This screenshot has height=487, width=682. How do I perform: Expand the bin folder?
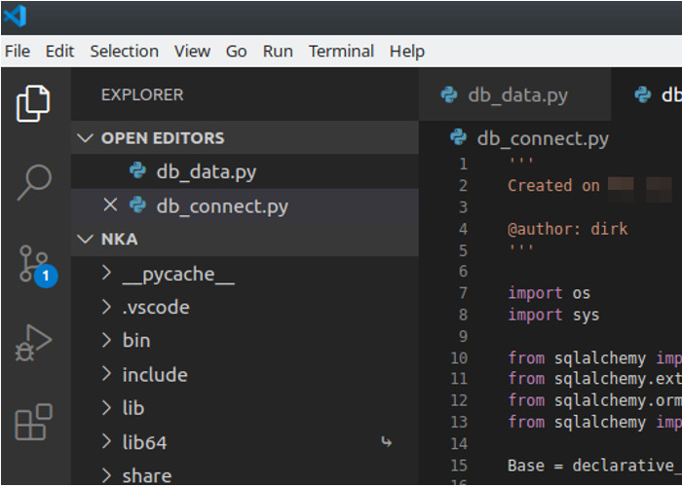click(x=136, y=341)
